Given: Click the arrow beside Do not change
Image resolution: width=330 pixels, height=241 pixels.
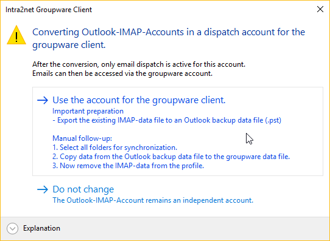Looking at the screenshot, I should point(43,189).
